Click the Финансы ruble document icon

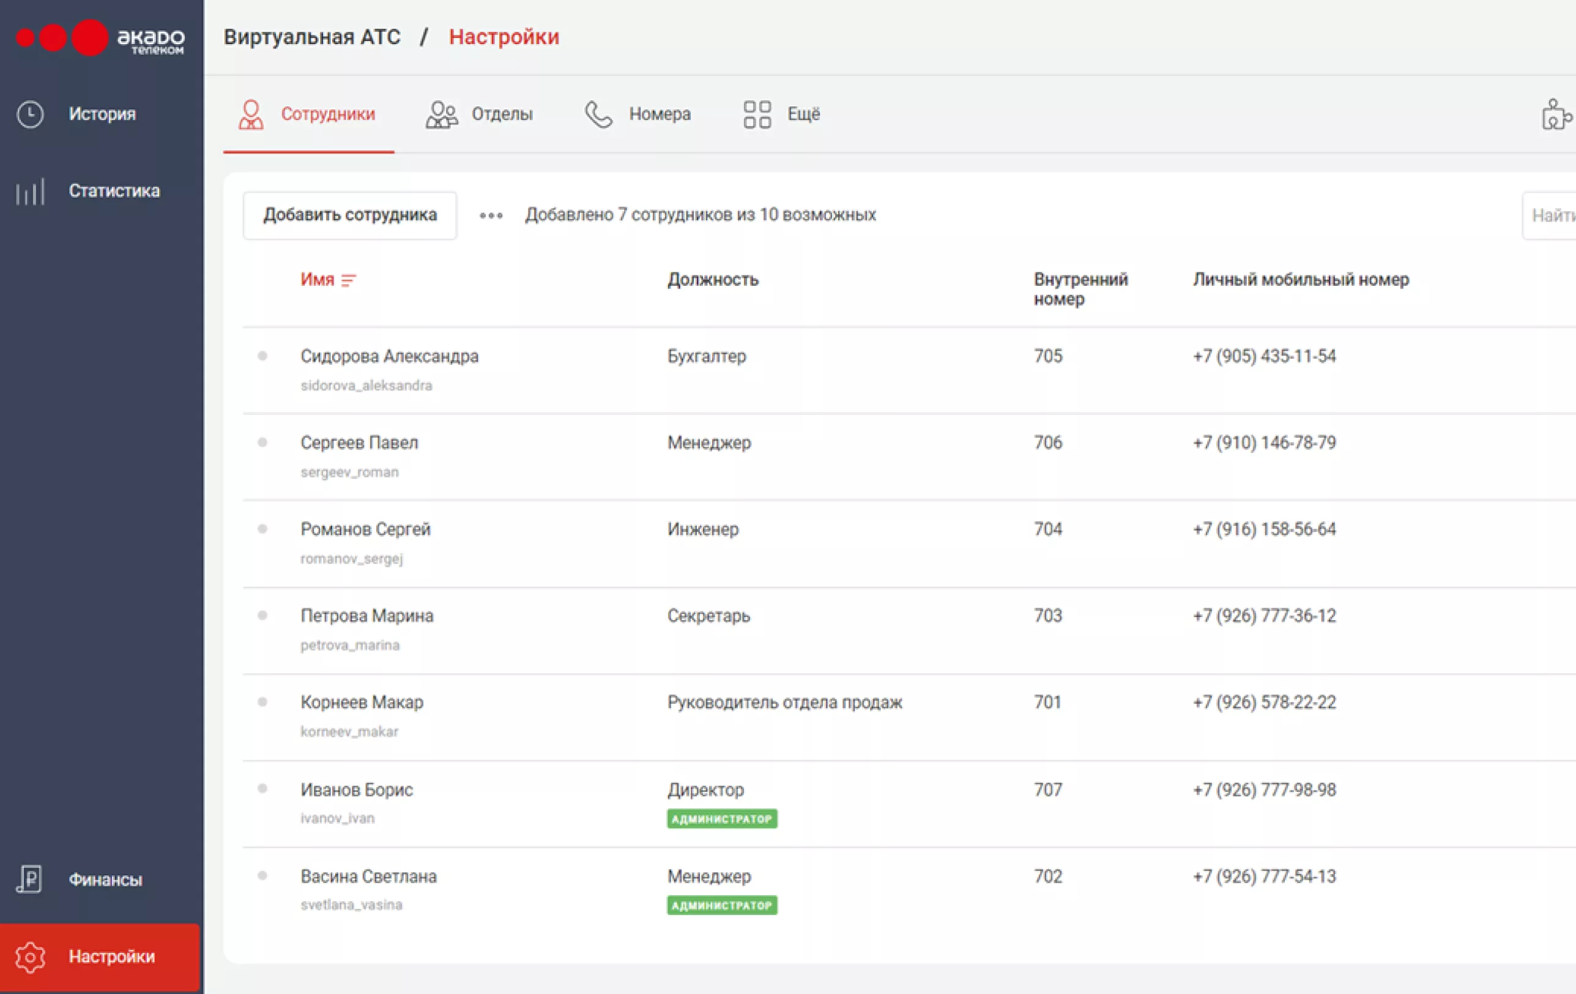[29, 879]
